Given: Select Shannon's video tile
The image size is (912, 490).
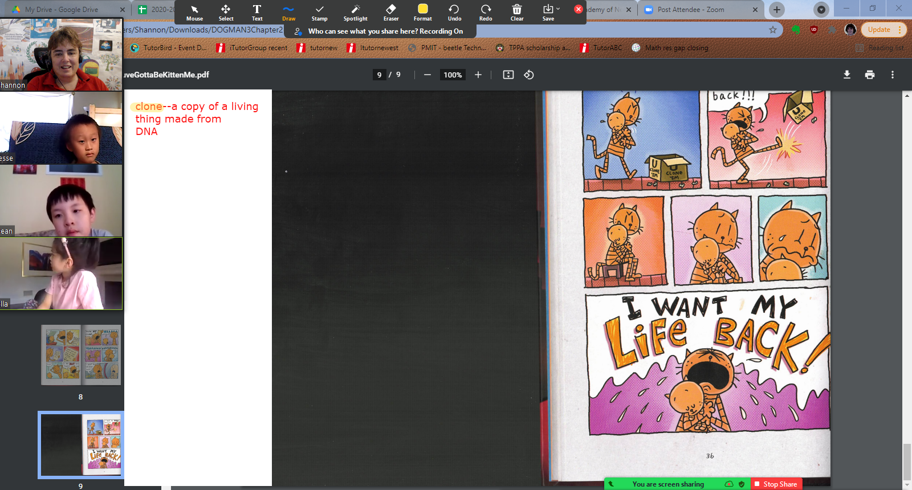Looking at the screenshot, I should tap(61, 55).
